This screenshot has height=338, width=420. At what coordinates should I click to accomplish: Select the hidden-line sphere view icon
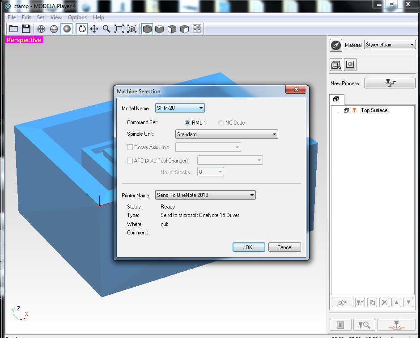click(54, 29)
